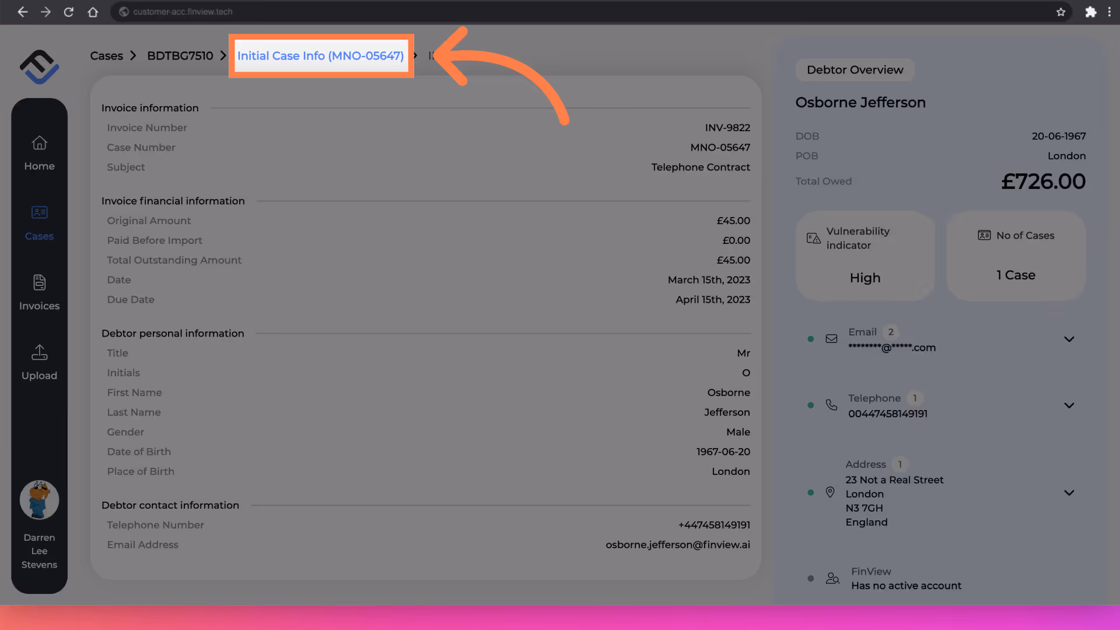The height and width of the screenshot is (630, 1120).
Task: Open the Cases section icon
Action: (39, 213)
